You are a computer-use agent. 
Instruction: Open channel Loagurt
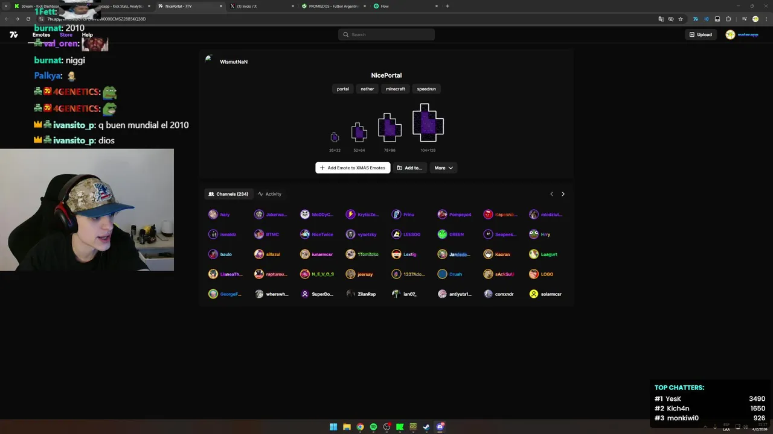tap(544, 254)
